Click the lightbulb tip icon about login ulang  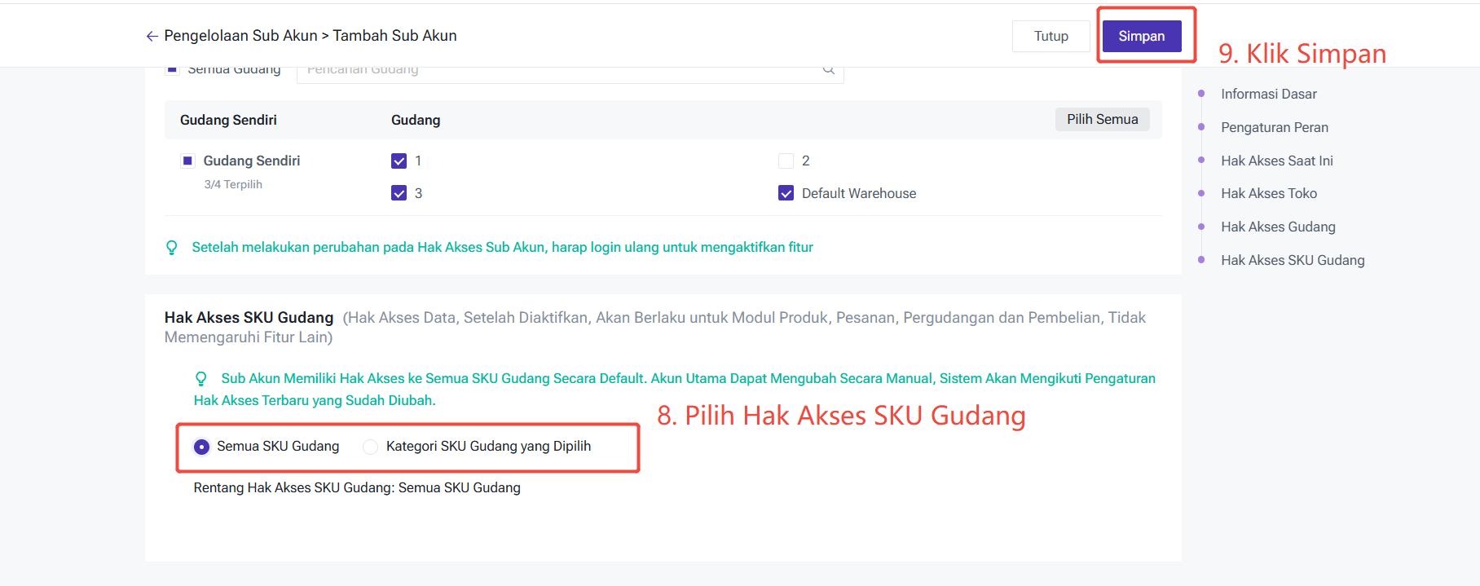pyautogui.click(x=172, y=247)
